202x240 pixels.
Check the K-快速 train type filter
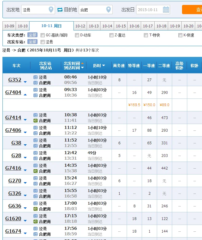pyautogui.click(x=180, y=35)
